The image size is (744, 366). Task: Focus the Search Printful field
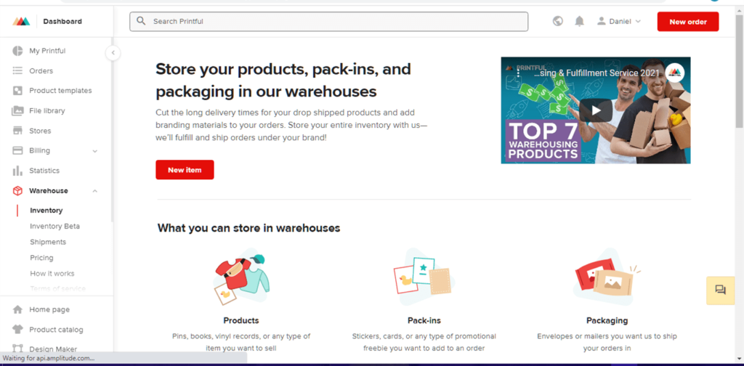click(x=329, y=21)
